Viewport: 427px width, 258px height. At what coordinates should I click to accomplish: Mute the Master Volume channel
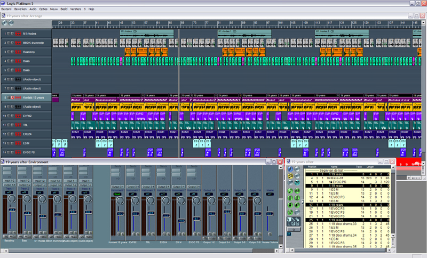point(270,234)
